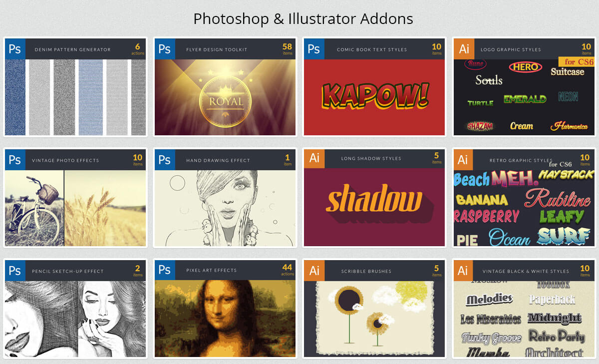The width and height of the screenshot is (599, 364).
Task: Open the orange shadow text preview
Action: point(374,207)
